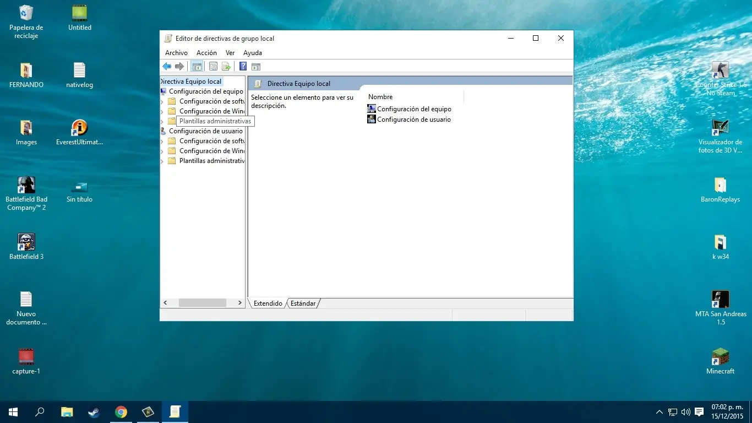
Task: Select the Minecraft desktop shortcut
Action: point(721,361)
